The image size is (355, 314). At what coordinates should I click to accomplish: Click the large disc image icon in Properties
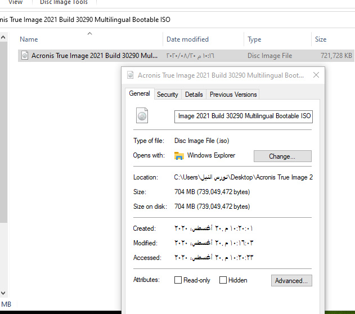[x=143, y=116]
